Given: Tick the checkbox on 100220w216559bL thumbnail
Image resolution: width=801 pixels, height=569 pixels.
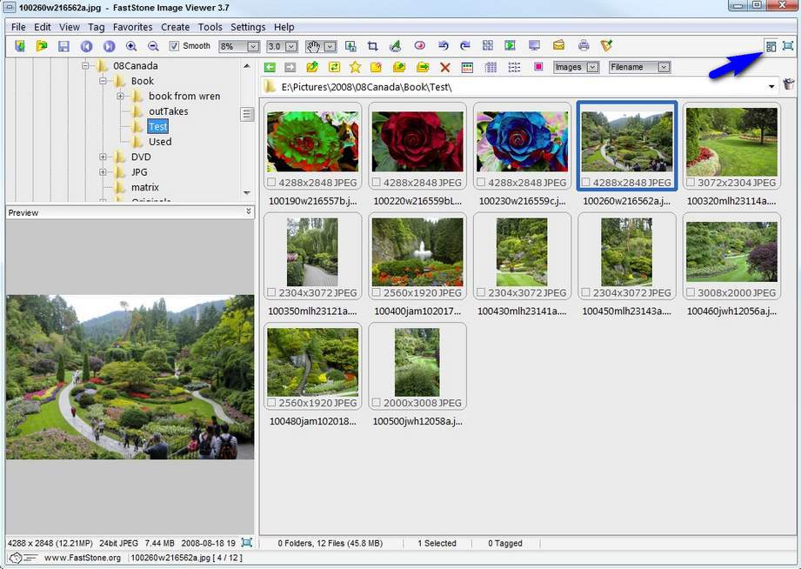Looking at the screenshot, I should [x=377, y=182].
